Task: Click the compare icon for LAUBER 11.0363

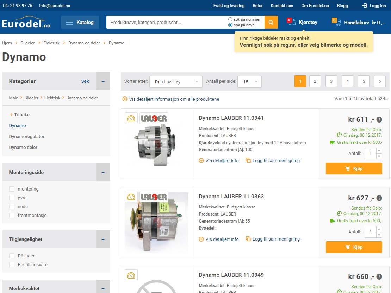Action: [x=248, y=239]
